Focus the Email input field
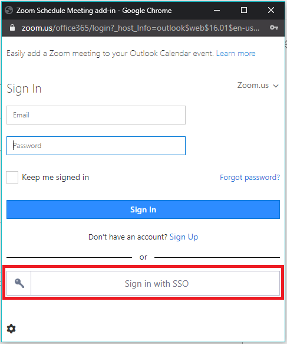This screenshot has height=344, width=287. 96,115
